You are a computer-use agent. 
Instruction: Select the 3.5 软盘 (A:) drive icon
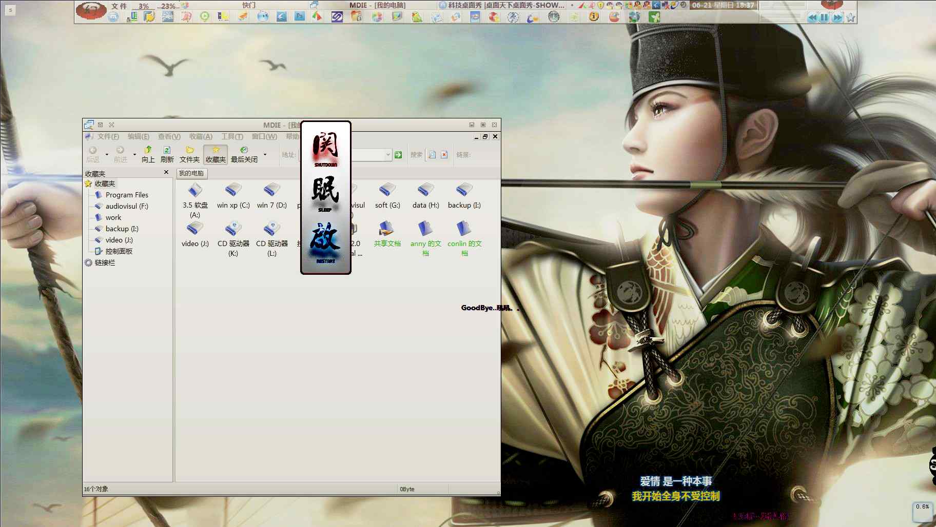(195, 200)
